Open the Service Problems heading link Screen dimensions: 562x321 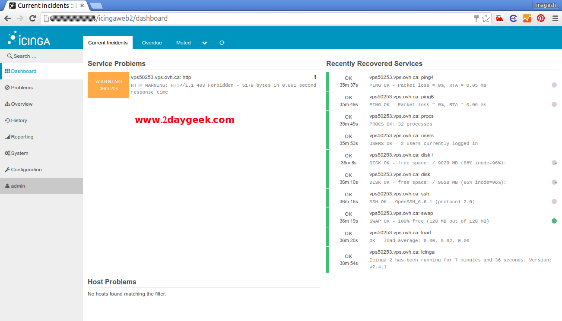click(x=117, y=63)
